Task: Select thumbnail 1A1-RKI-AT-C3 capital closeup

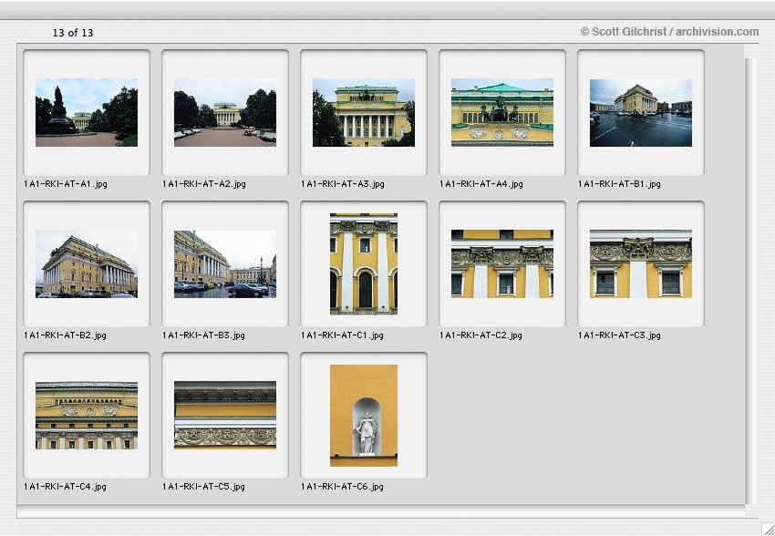Action: 641,263
